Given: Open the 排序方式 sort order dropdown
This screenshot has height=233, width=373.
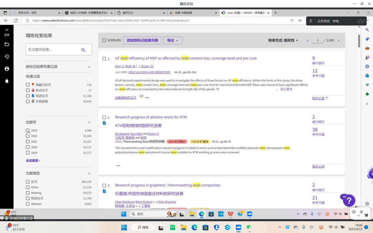Looking at the screenshot, I should tap(283, 40).
